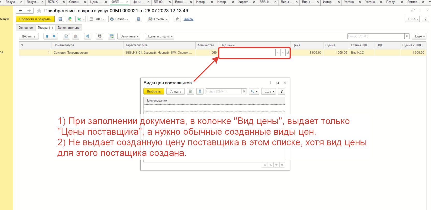The width and height of the screenshot is (431, 210).
Task: Click Создать in the supplier price types dialog
Action: pyautogui.click(x=175, y=91)
